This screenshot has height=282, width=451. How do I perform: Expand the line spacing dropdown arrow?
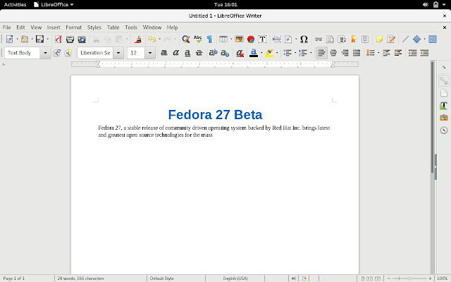(378, 53)
